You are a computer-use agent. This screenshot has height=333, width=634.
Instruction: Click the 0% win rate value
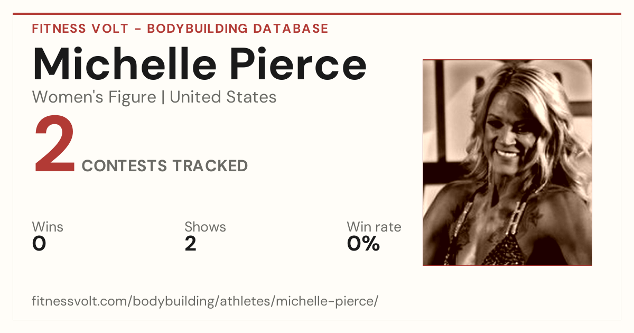click(363, 244)
